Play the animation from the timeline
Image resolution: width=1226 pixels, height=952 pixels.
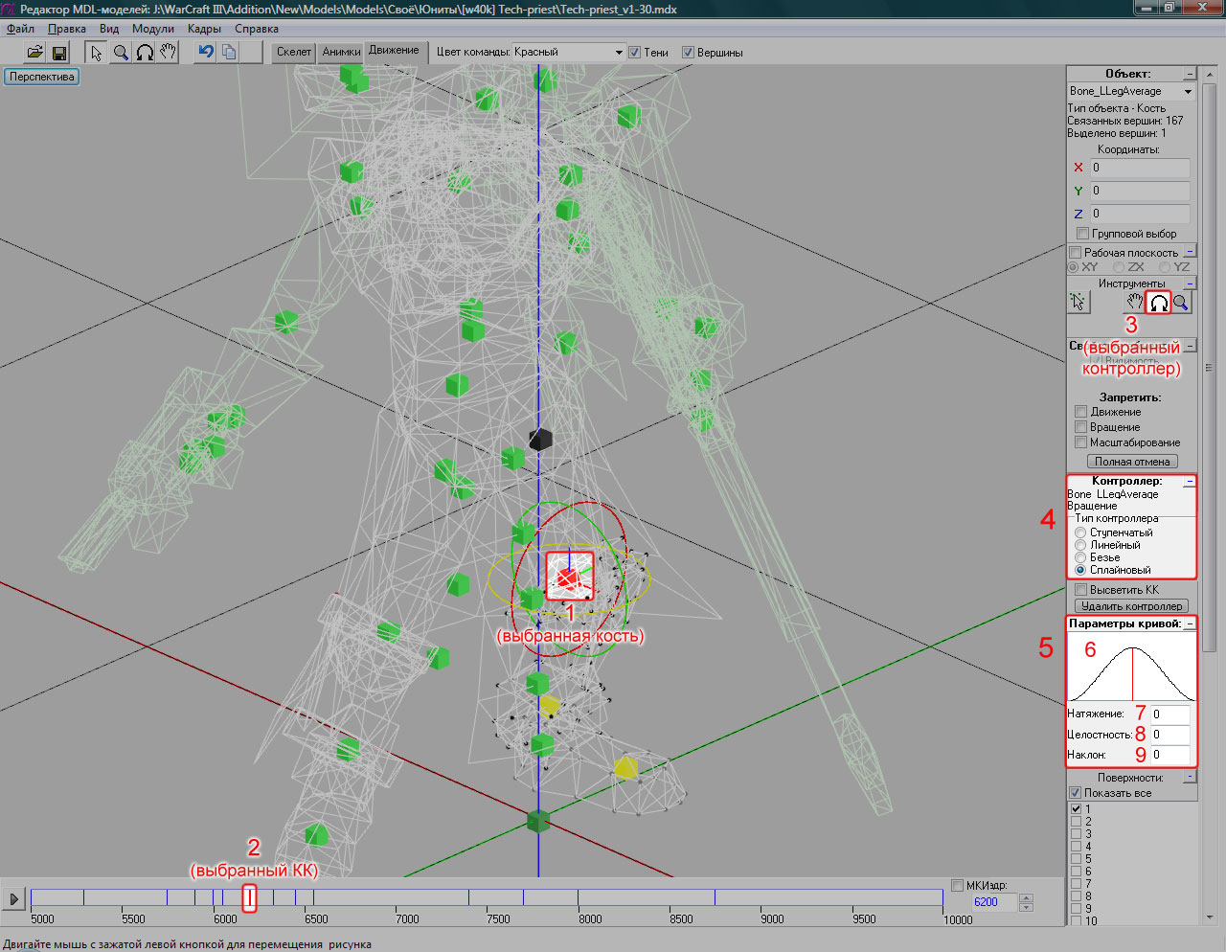[13, 898]
